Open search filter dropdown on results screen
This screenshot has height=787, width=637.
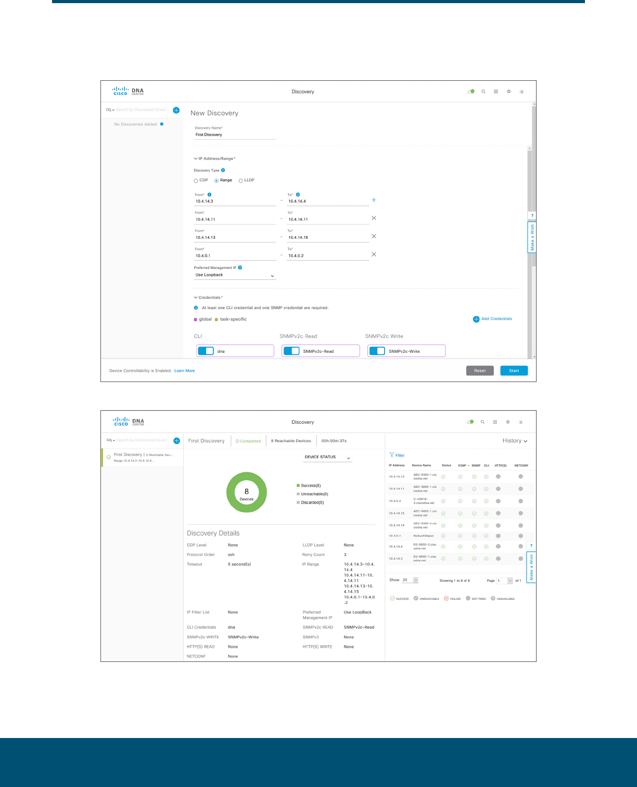tap(110, 440)
